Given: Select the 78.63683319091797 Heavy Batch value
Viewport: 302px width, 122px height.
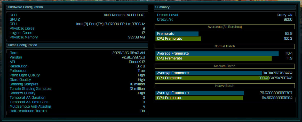Looking at the screenshot, I should click(276, 93).
